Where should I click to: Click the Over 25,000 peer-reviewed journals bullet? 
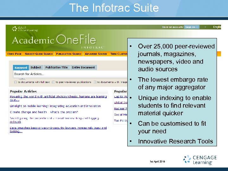tap(176, 58)
